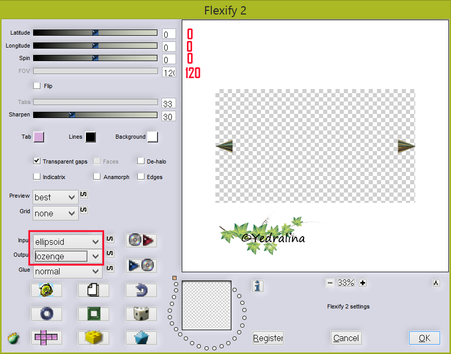Viewport: 451px width, 354px height.
Task: Click the Sharpen value field showing 30
Action: pyautogui.click(x=169, y=116)
